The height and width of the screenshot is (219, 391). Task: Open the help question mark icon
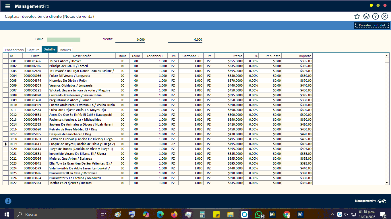[375, 16]
